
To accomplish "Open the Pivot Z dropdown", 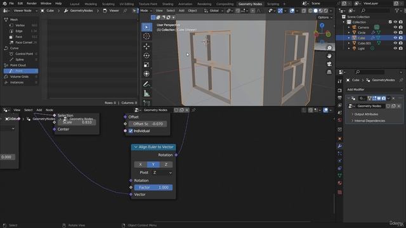I will tap(162, 173).
